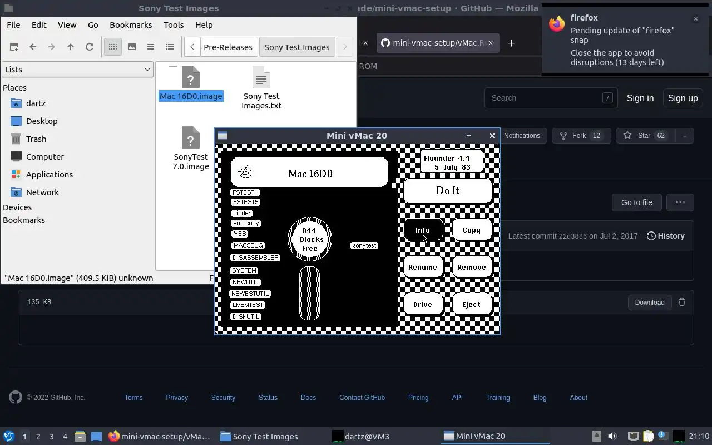The image size is (712, 445).
Task: Open the View menu
Action: click(67, 25)
